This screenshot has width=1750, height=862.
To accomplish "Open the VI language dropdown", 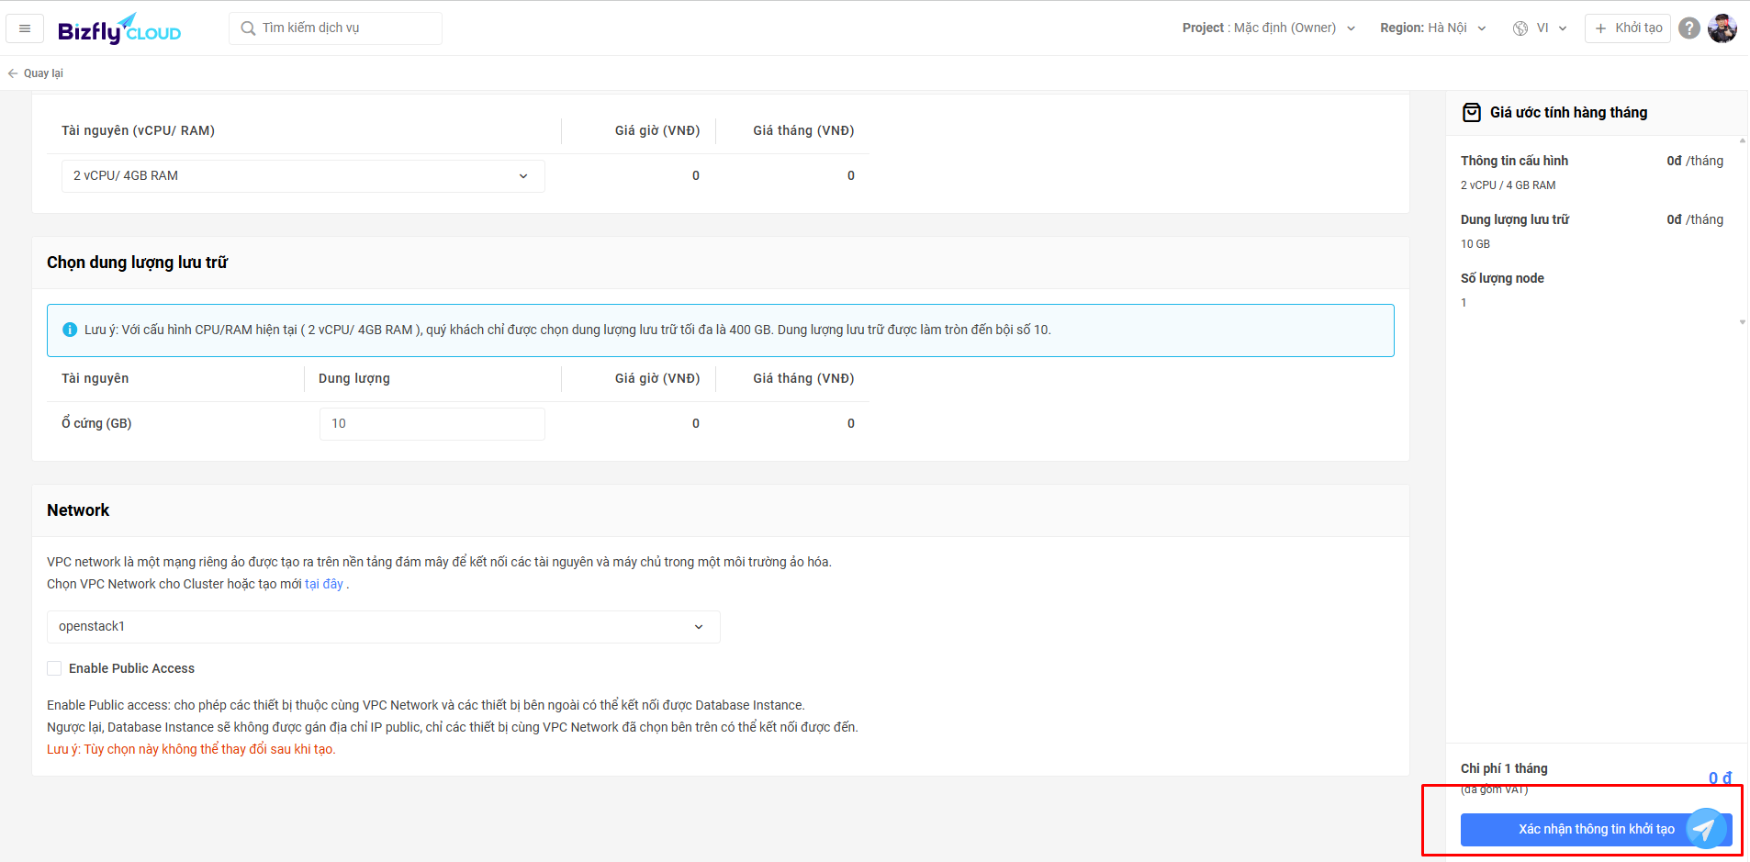I will point(1552,28).
